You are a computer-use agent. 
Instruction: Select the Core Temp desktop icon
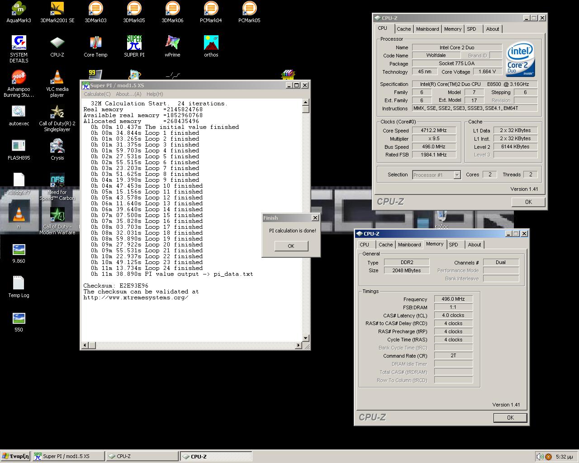point(95,47)
